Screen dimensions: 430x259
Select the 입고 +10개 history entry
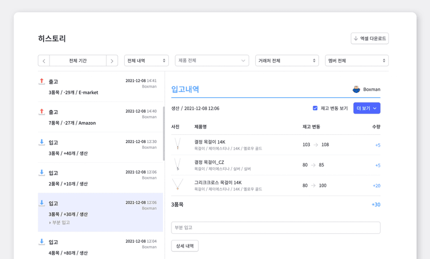tap(100, 178)
